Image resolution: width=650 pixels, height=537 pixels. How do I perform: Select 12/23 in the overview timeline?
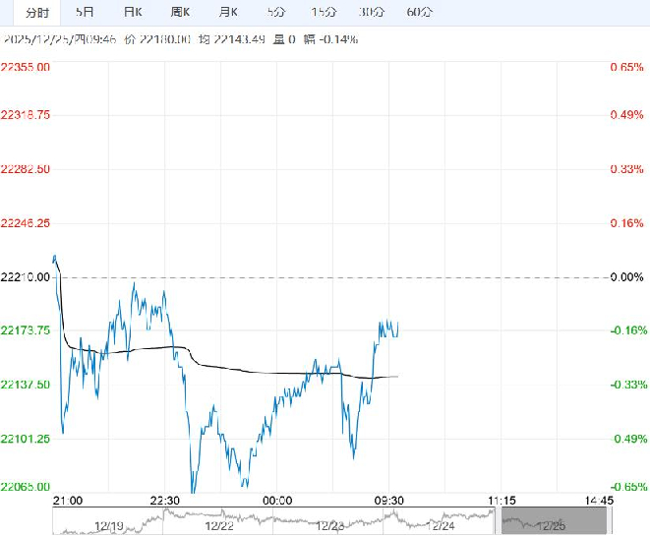point(330,524)
